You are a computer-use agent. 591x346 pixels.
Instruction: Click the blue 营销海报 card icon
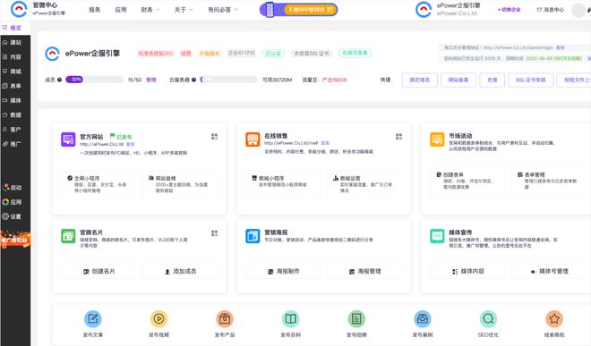[253, 236]
